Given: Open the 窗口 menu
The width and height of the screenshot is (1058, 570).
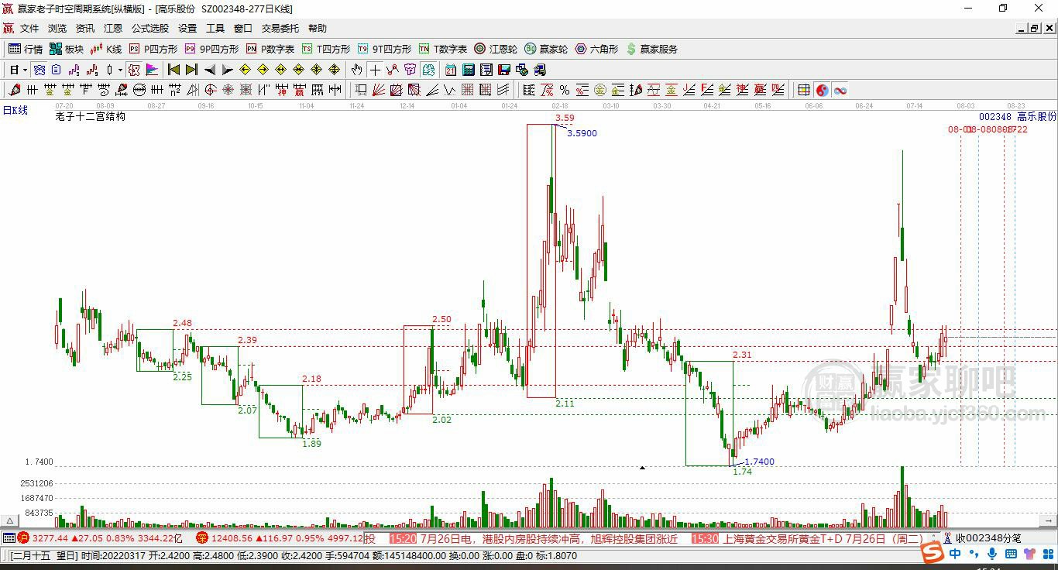Looking at the screenshot, I should tap(243, 29).
